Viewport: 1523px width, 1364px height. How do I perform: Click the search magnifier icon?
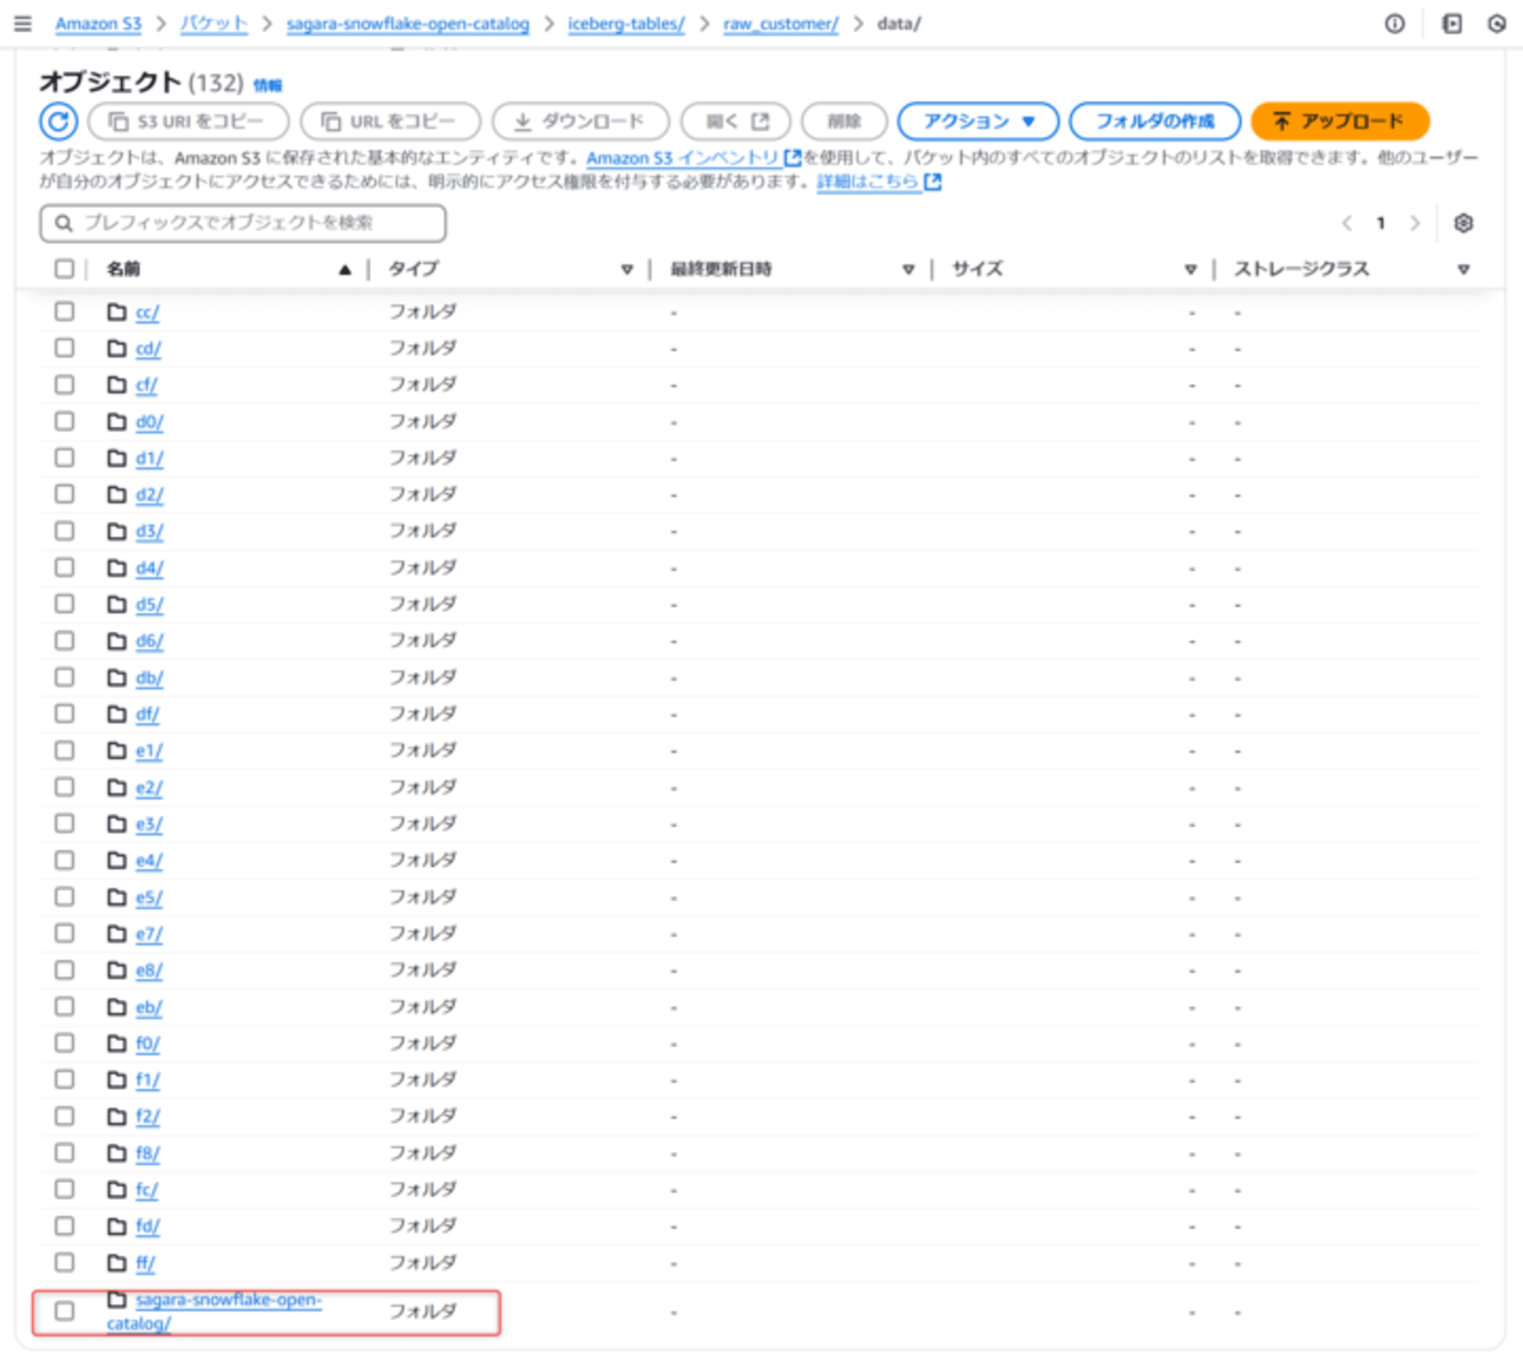pyautogui.click(x=64, y=223)
